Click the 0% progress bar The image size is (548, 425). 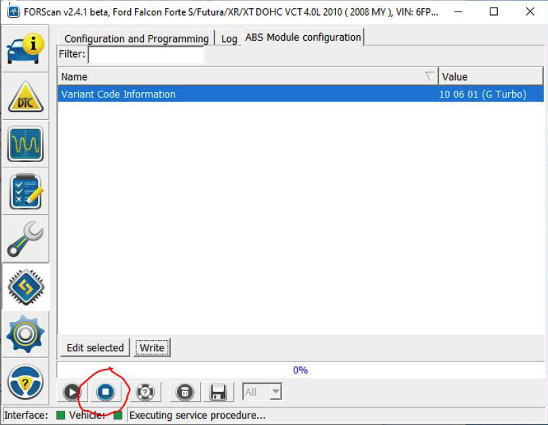pos(300,370)
